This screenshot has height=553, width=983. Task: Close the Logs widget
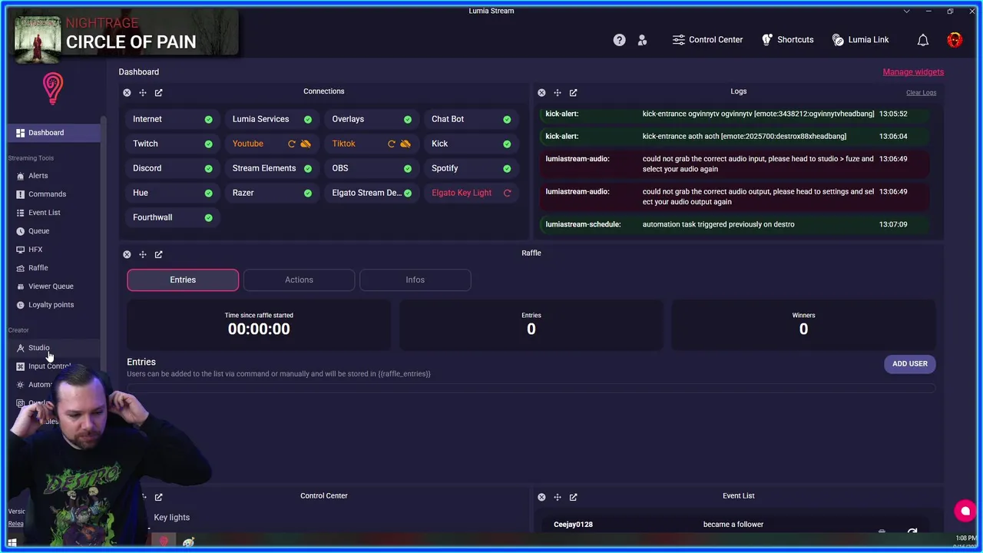(541, 92)
